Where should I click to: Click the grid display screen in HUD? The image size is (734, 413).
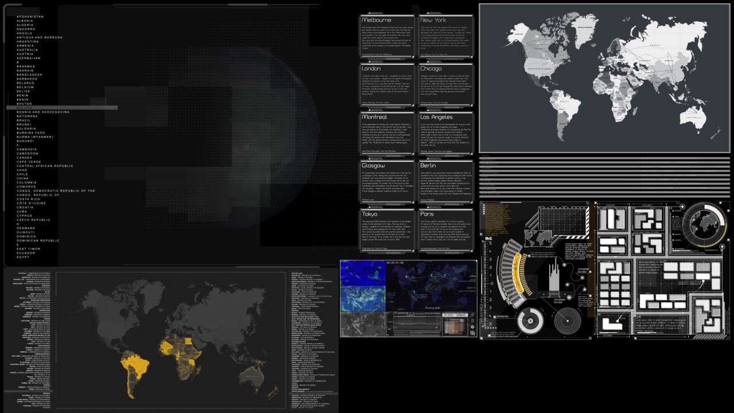tap(563, 222)
